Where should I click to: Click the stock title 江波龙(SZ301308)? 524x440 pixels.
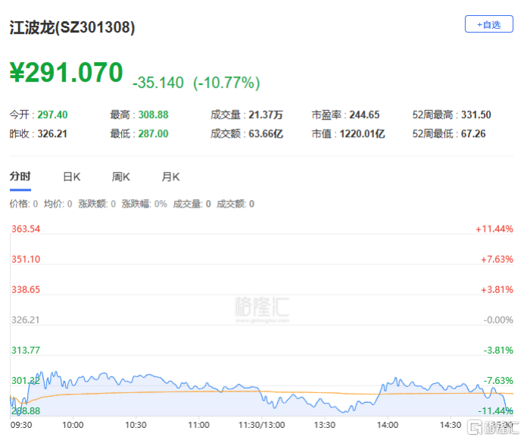[x=72, y=27]
